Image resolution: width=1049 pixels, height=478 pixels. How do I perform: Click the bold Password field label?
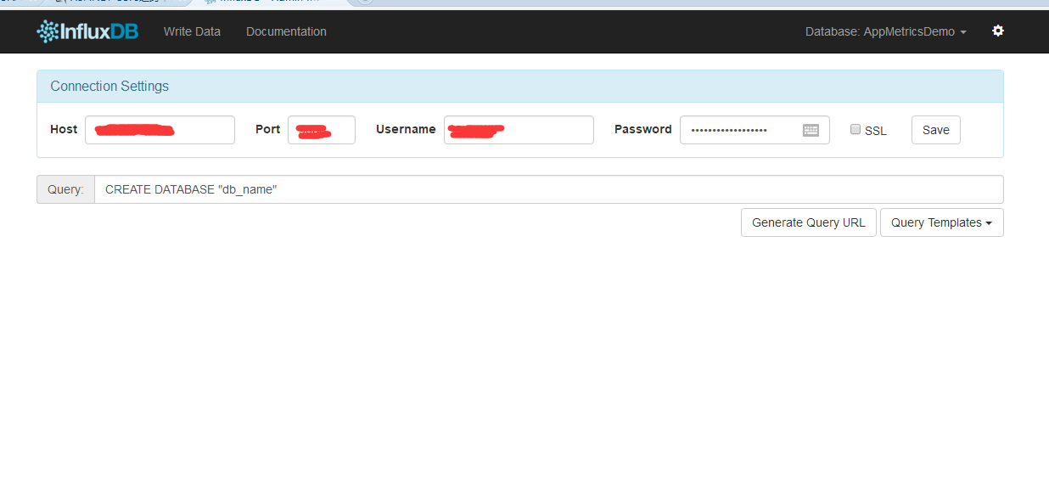coord(642,129)
